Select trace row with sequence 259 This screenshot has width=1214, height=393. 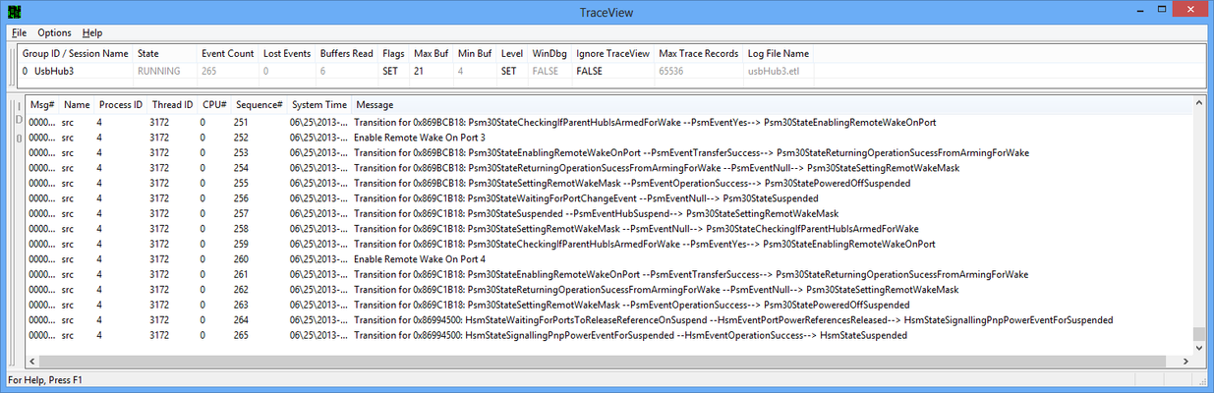tap(608, 245)
